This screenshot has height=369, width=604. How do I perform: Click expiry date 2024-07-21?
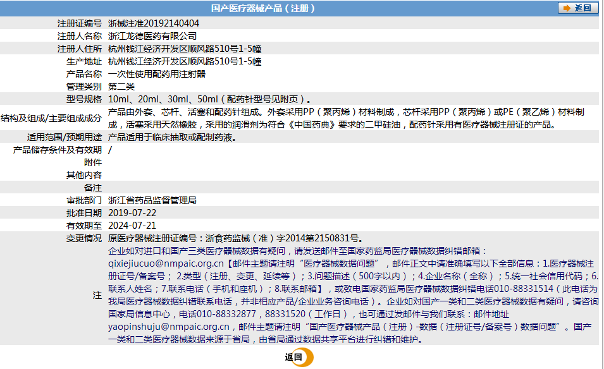pos(132,226)
